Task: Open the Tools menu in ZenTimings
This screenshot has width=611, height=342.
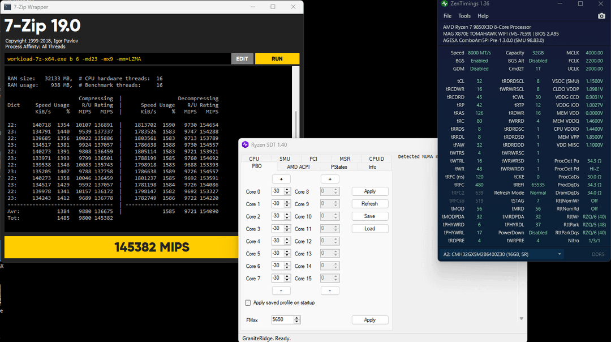Action: coord(464,16)
